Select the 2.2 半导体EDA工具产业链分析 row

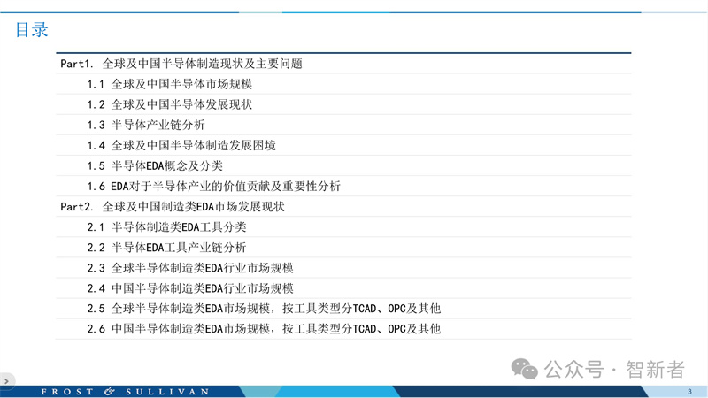[x=343, y=248]
